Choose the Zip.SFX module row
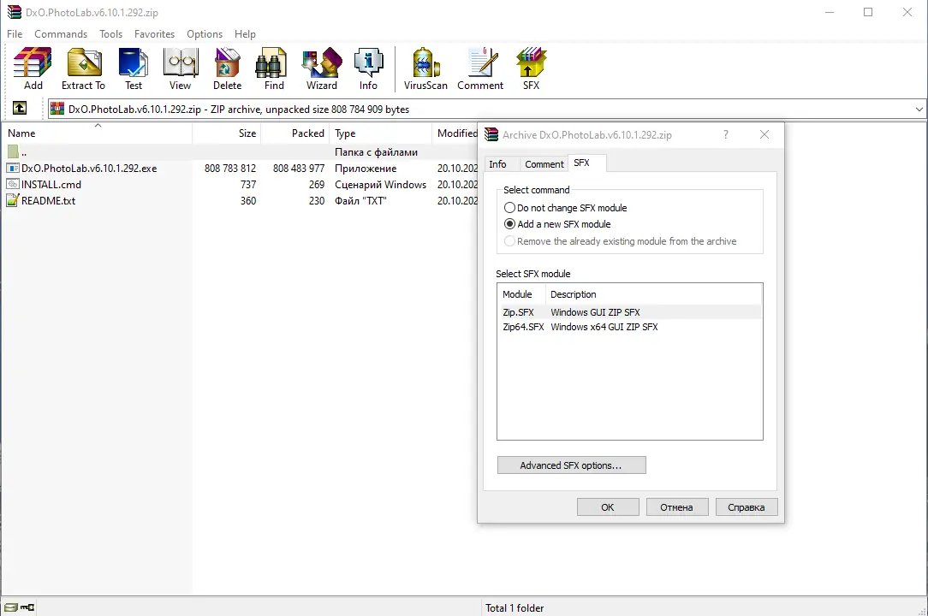Viewport: 928px width, 616px height. coord(630,311)
